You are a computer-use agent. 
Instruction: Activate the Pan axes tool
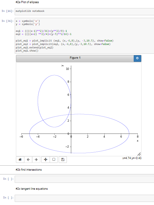pyautogui.click(x=46, y=159)
